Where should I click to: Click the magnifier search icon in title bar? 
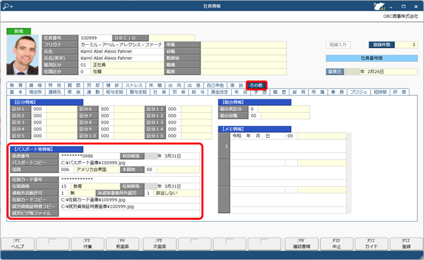[7, 6]
